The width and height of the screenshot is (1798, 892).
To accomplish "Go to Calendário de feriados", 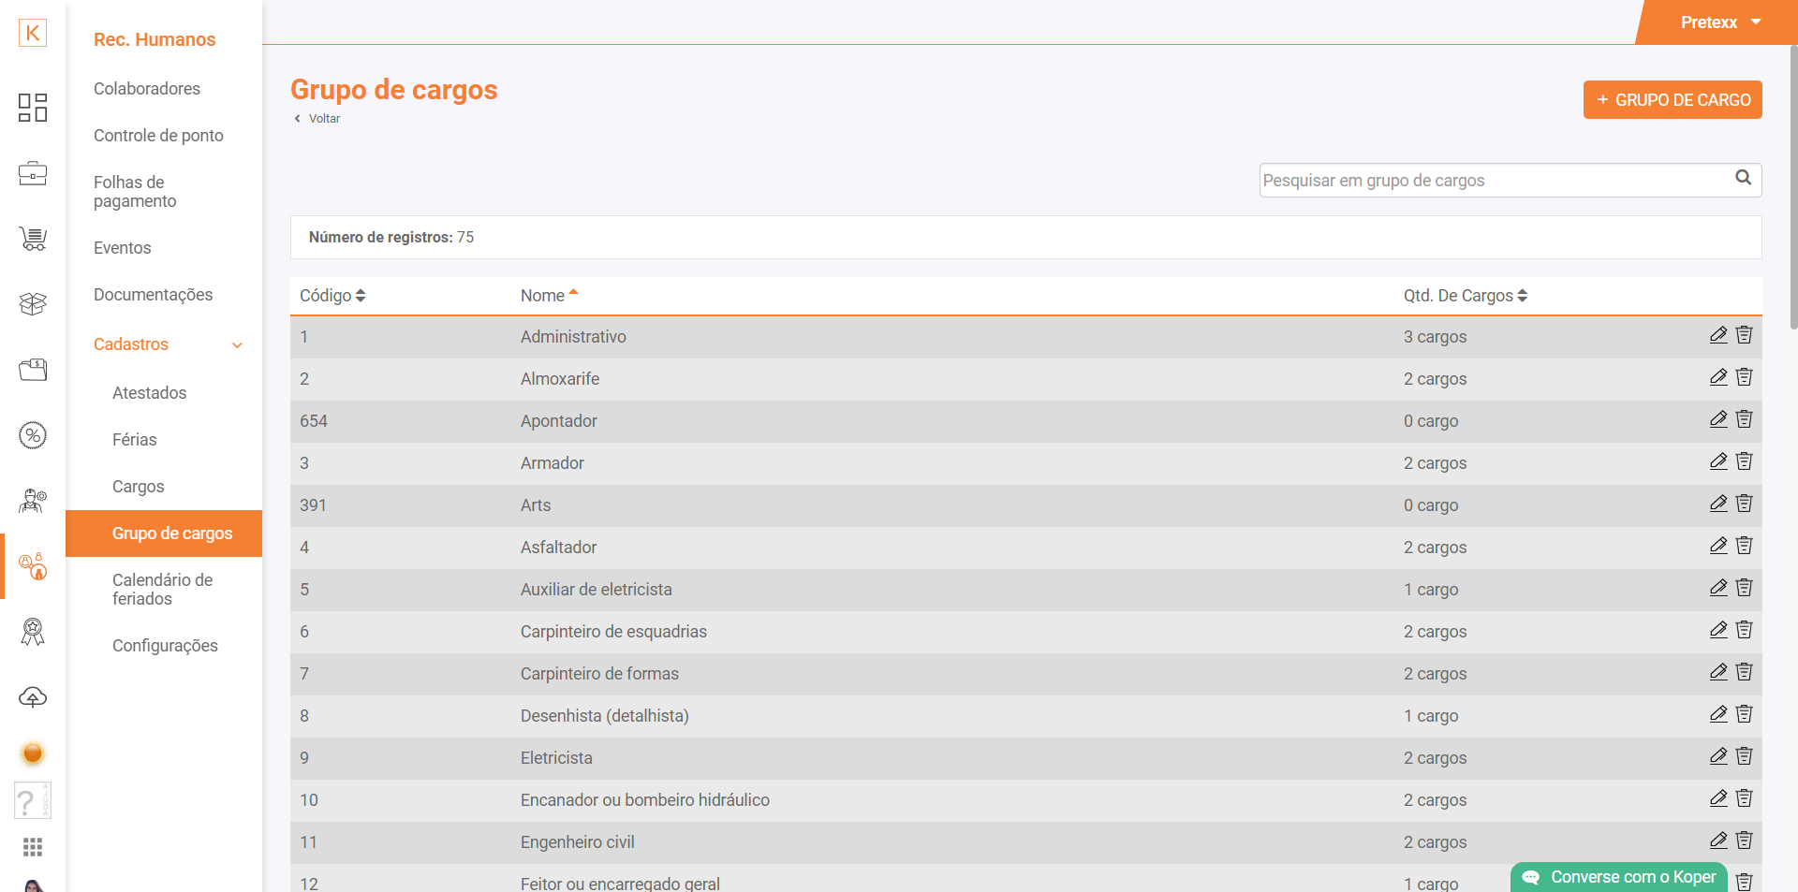I will [x=162, y=590].
